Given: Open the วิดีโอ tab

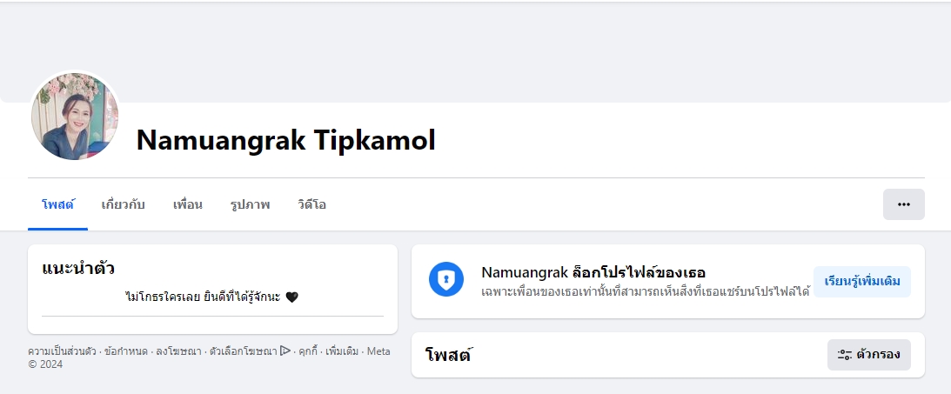Looking at the screenshot, I should (311, 205).
